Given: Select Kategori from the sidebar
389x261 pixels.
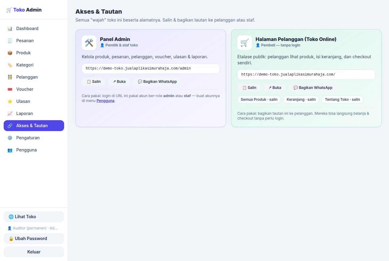Looking at the screenshot, I should (x=34, y=65).
